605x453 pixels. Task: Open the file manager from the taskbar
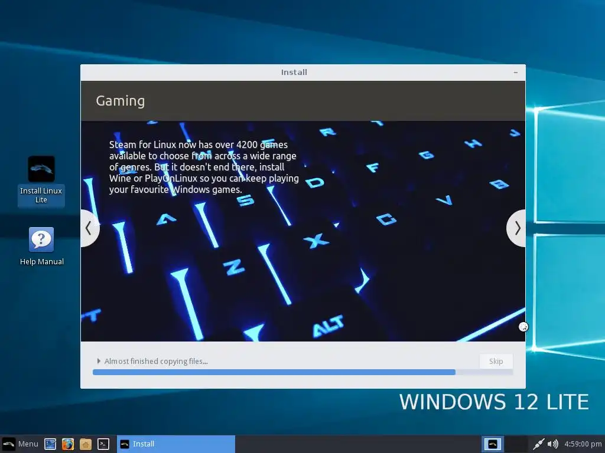[x=86, y=444]
